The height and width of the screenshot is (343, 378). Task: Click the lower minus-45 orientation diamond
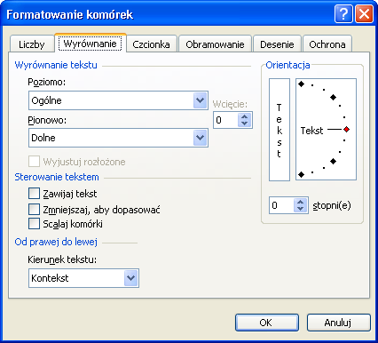coord(333,162)
